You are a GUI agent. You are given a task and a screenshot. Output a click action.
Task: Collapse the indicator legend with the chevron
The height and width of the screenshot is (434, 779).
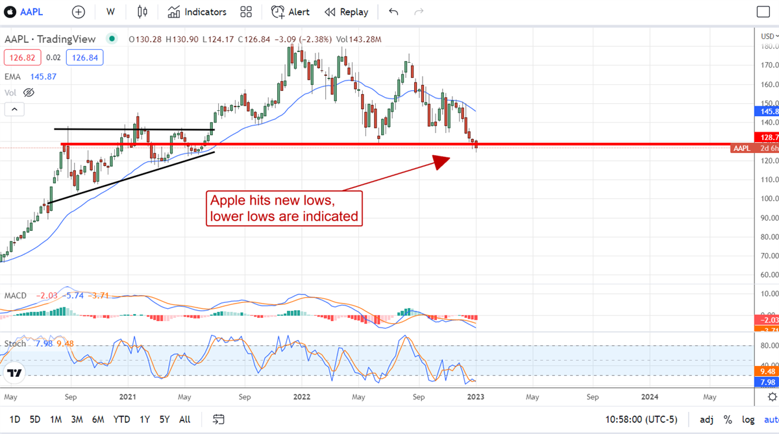[x=14, y=109]
